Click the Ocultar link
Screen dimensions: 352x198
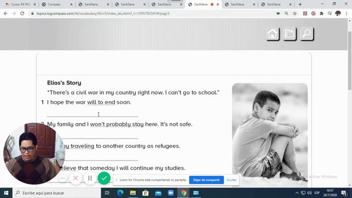231,180
